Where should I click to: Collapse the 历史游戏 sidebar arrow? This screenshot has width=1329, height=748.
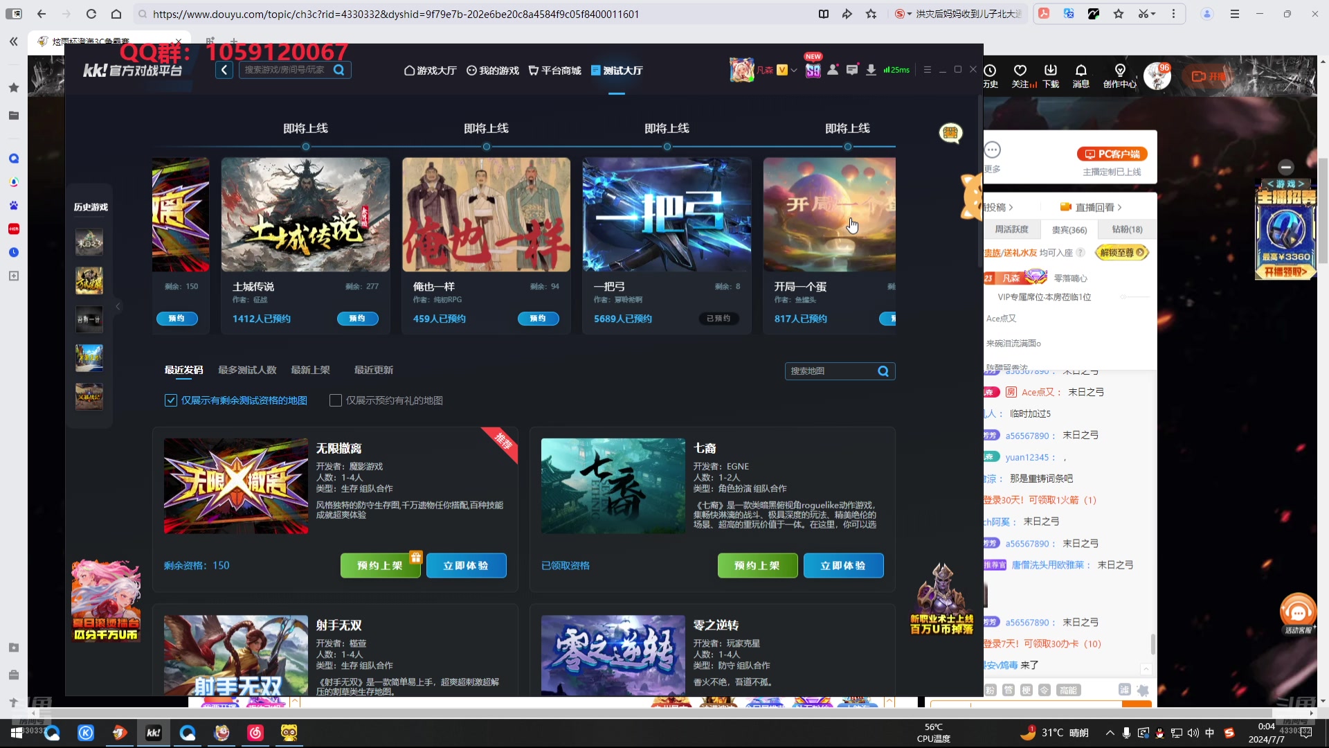click(118, 306)
